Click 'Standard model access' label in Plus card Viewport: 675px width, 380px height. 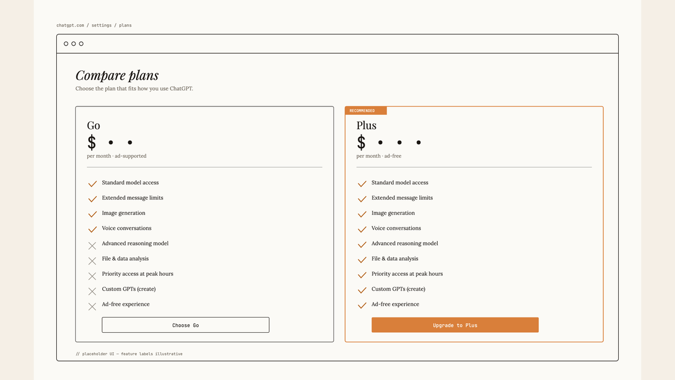pyautogui.click(x=400, y=182)
